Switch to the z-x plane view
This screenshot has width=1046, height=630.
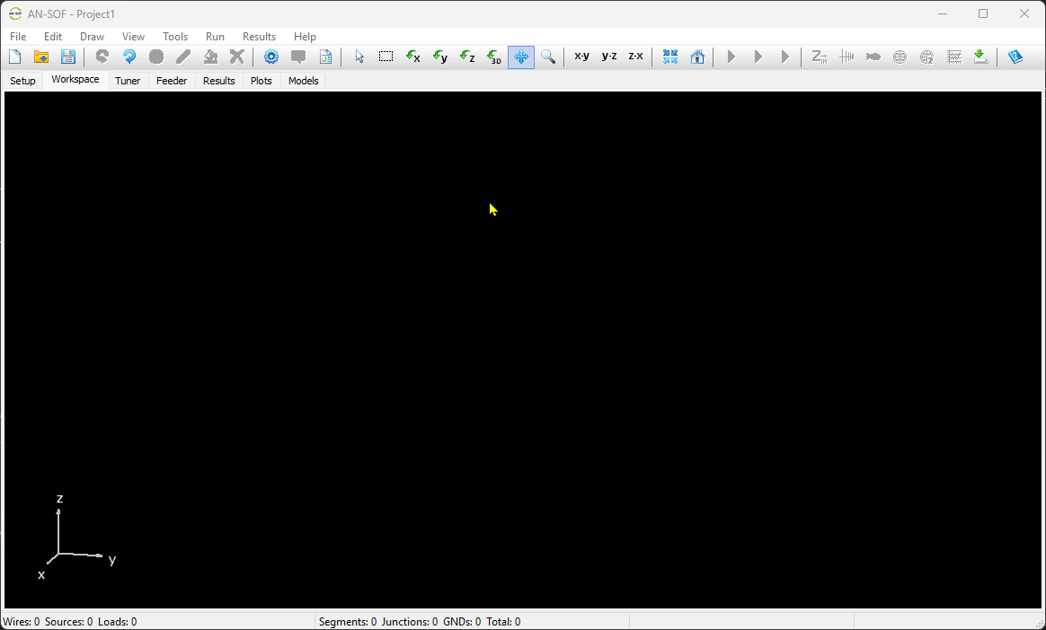pos(635,57)
